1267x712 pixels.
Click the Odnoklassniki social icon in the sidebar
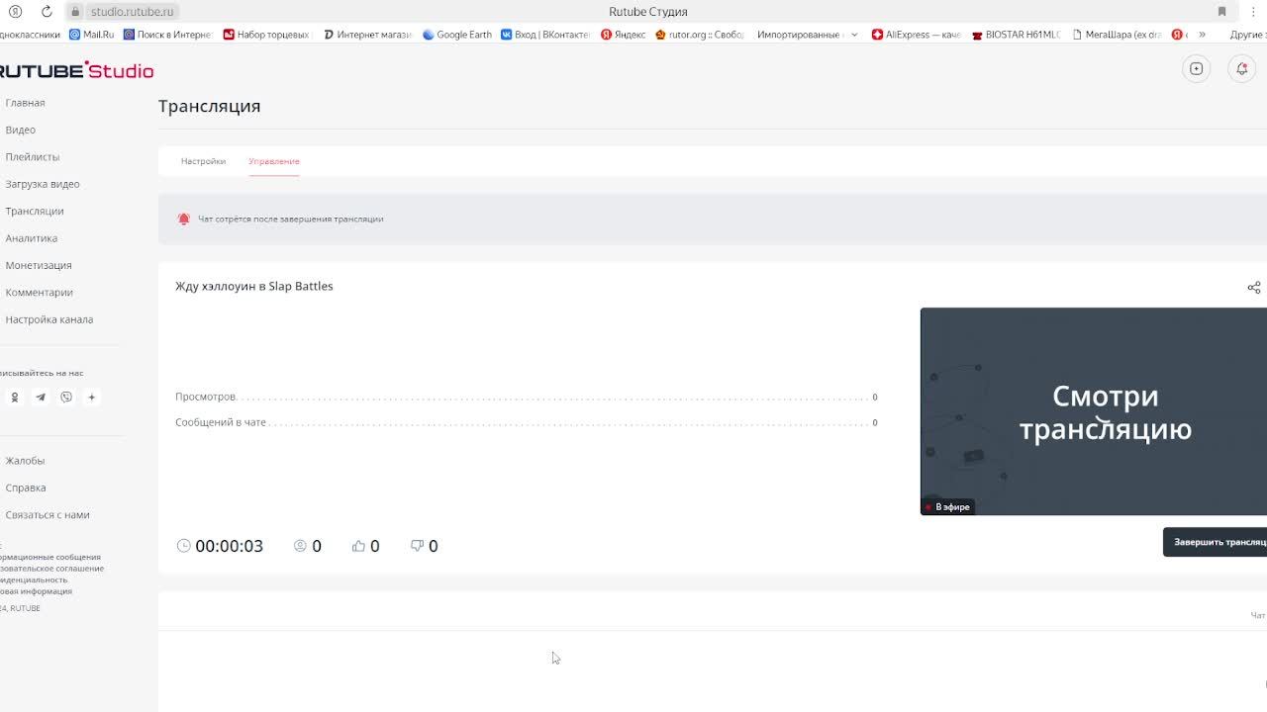[x=15, y=398]
